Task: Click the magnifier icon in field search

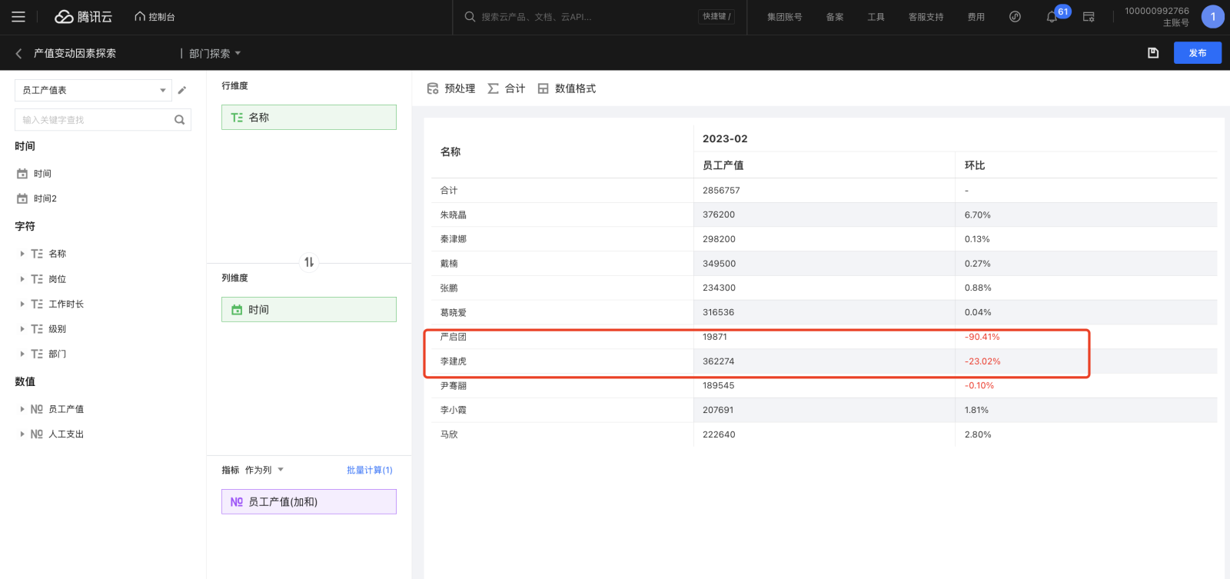Action: coord(180,120)
